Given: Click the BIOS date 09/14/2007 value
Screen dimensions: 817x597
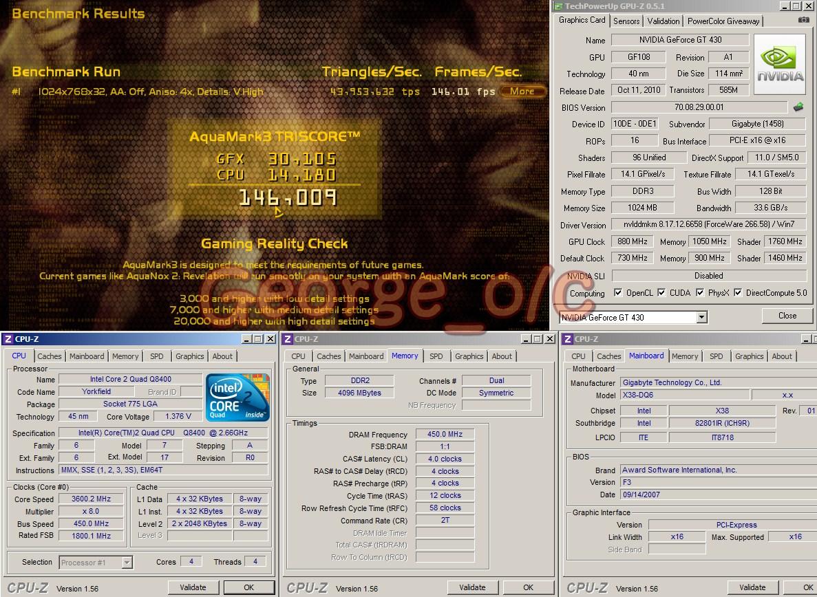Looking at the screenshot, I should tap(719, 495).
